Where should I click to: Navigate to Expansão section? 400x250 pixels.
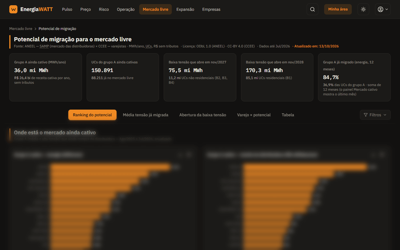click(185, 9)
